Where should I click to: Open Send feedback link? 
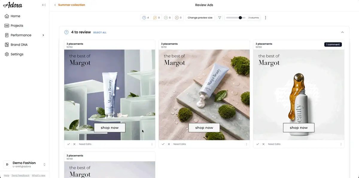pos(20,175)
